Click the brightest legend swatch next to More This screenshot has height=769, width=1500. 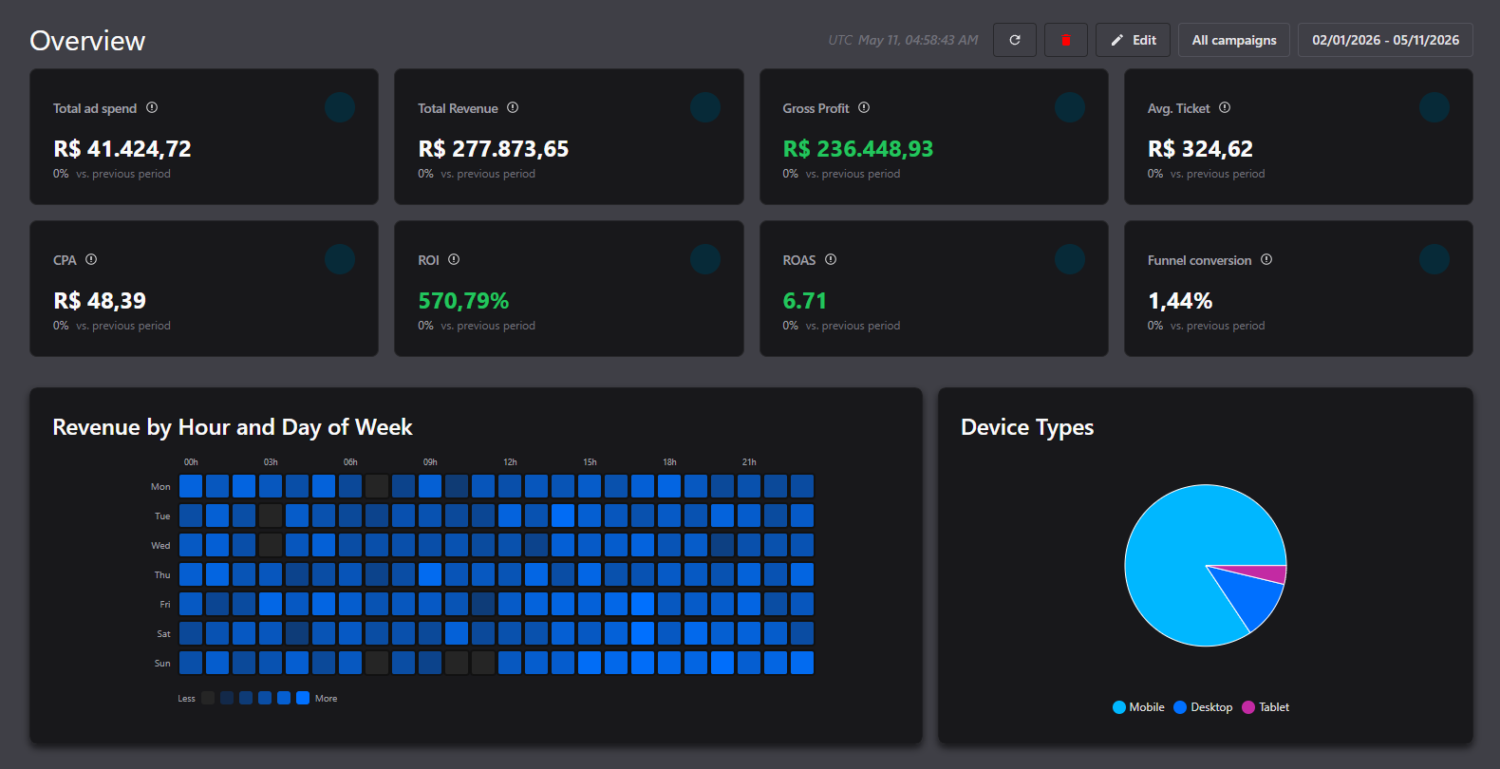click(x=303, y=698)
